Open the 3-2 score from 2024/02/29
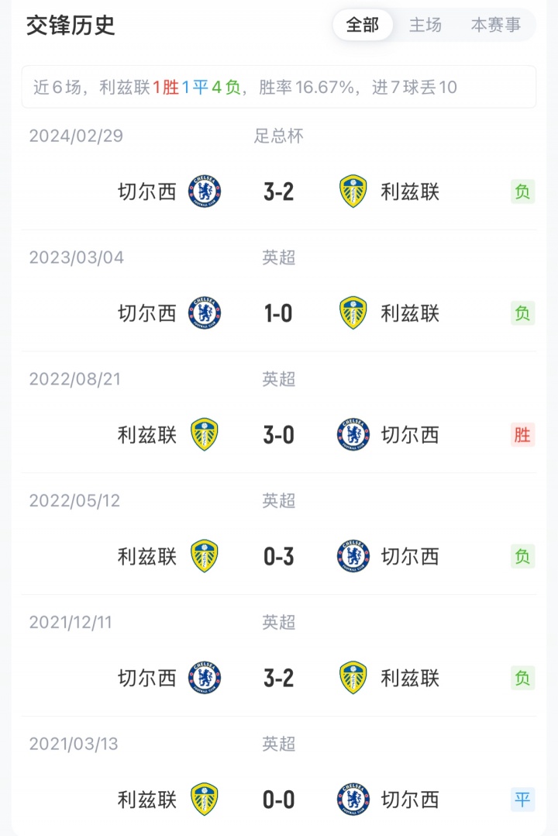The width and height of the screenshot is (558, 836). (x=279, y=192)
